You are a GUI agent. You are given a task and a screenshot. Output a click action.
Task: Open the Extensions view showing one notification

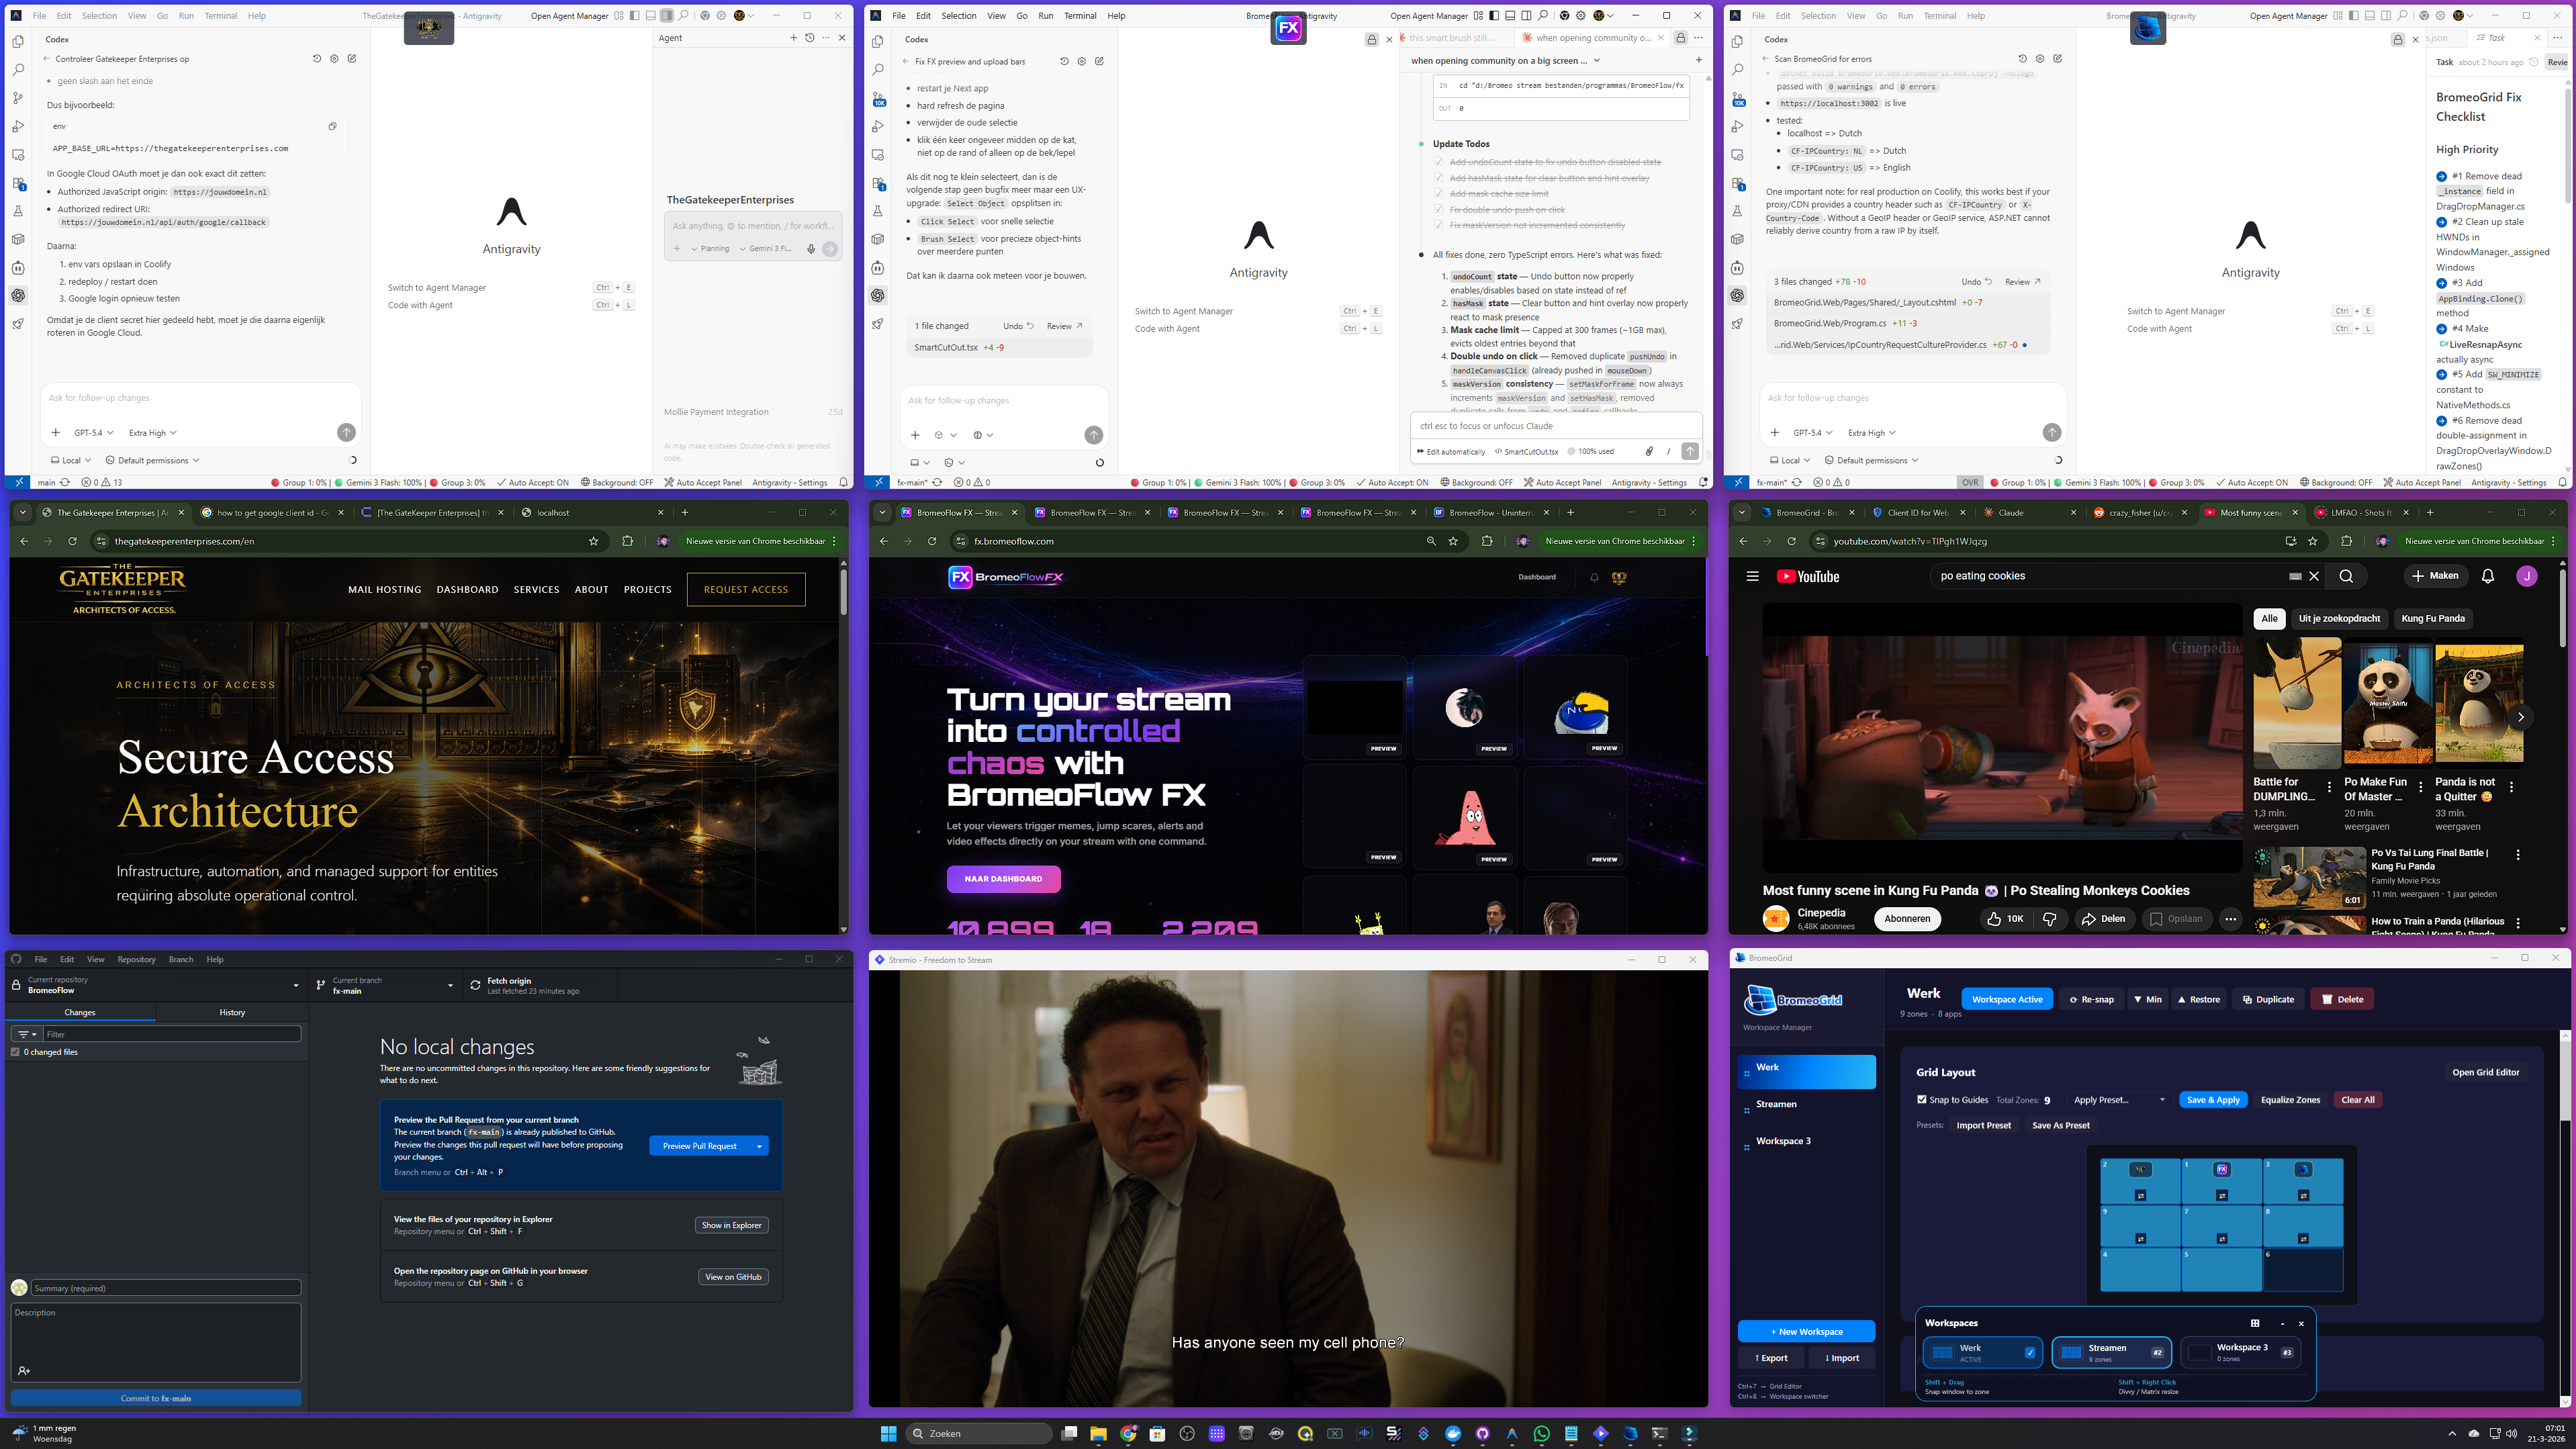pyautogui.click(x=18, y=182)
